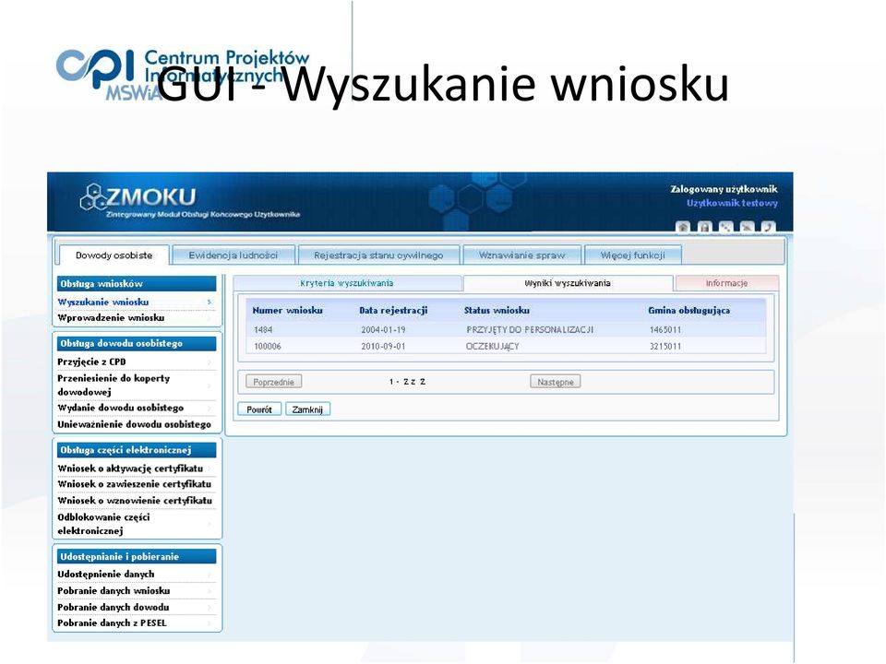
Task: Open Pobranie danych dowodu
Action: [113, 607]
